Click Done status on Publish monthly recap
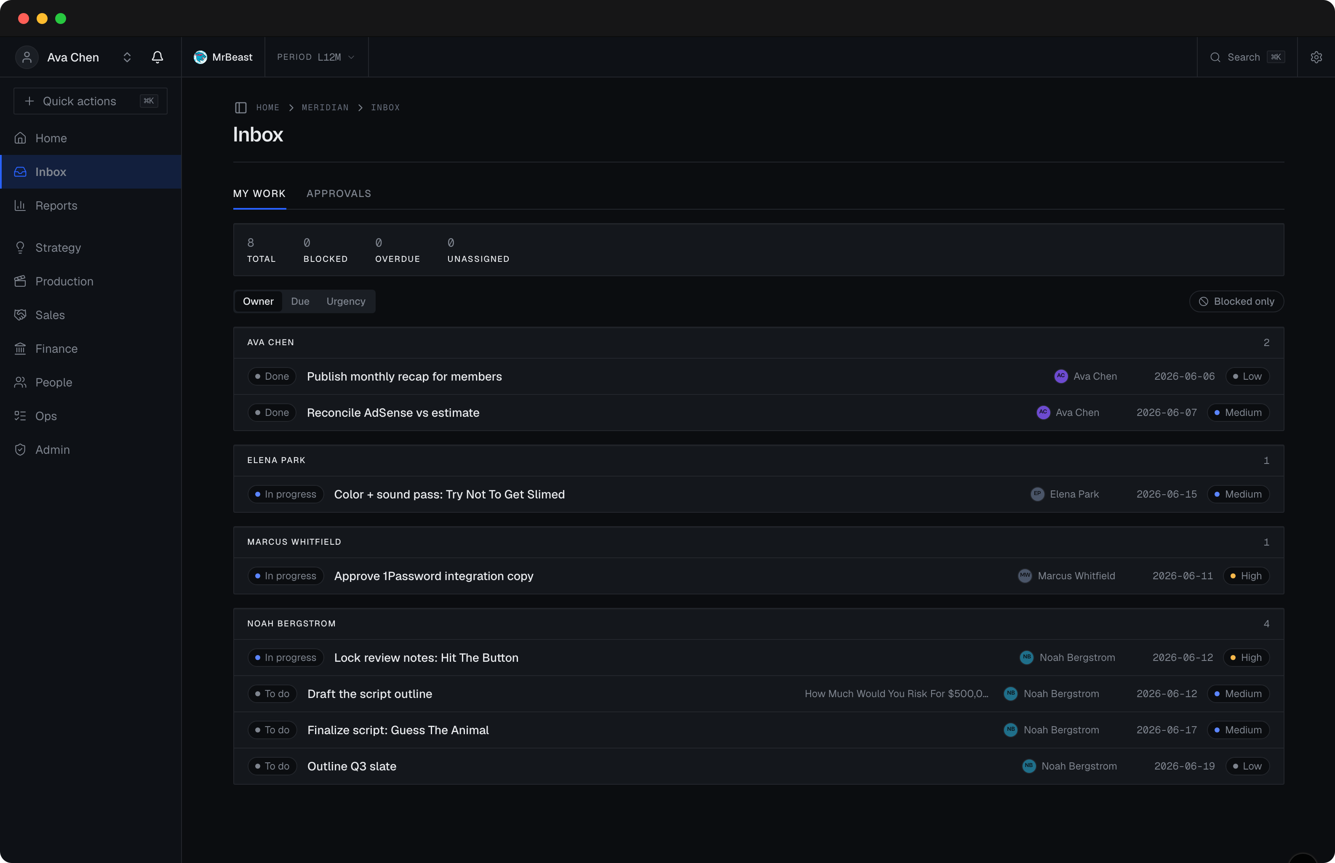The height and width of the screenshot is (863, 1335). point(272,377)
